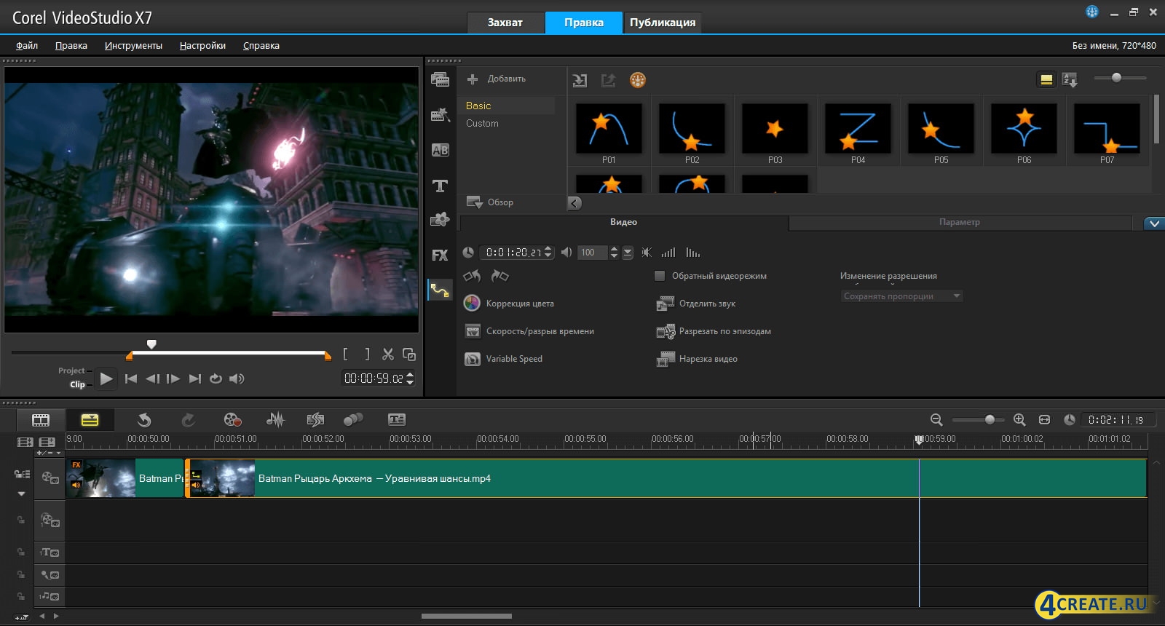Open the Настройки menu
The height and width of the screenshot is (626, 1165).
202,45
